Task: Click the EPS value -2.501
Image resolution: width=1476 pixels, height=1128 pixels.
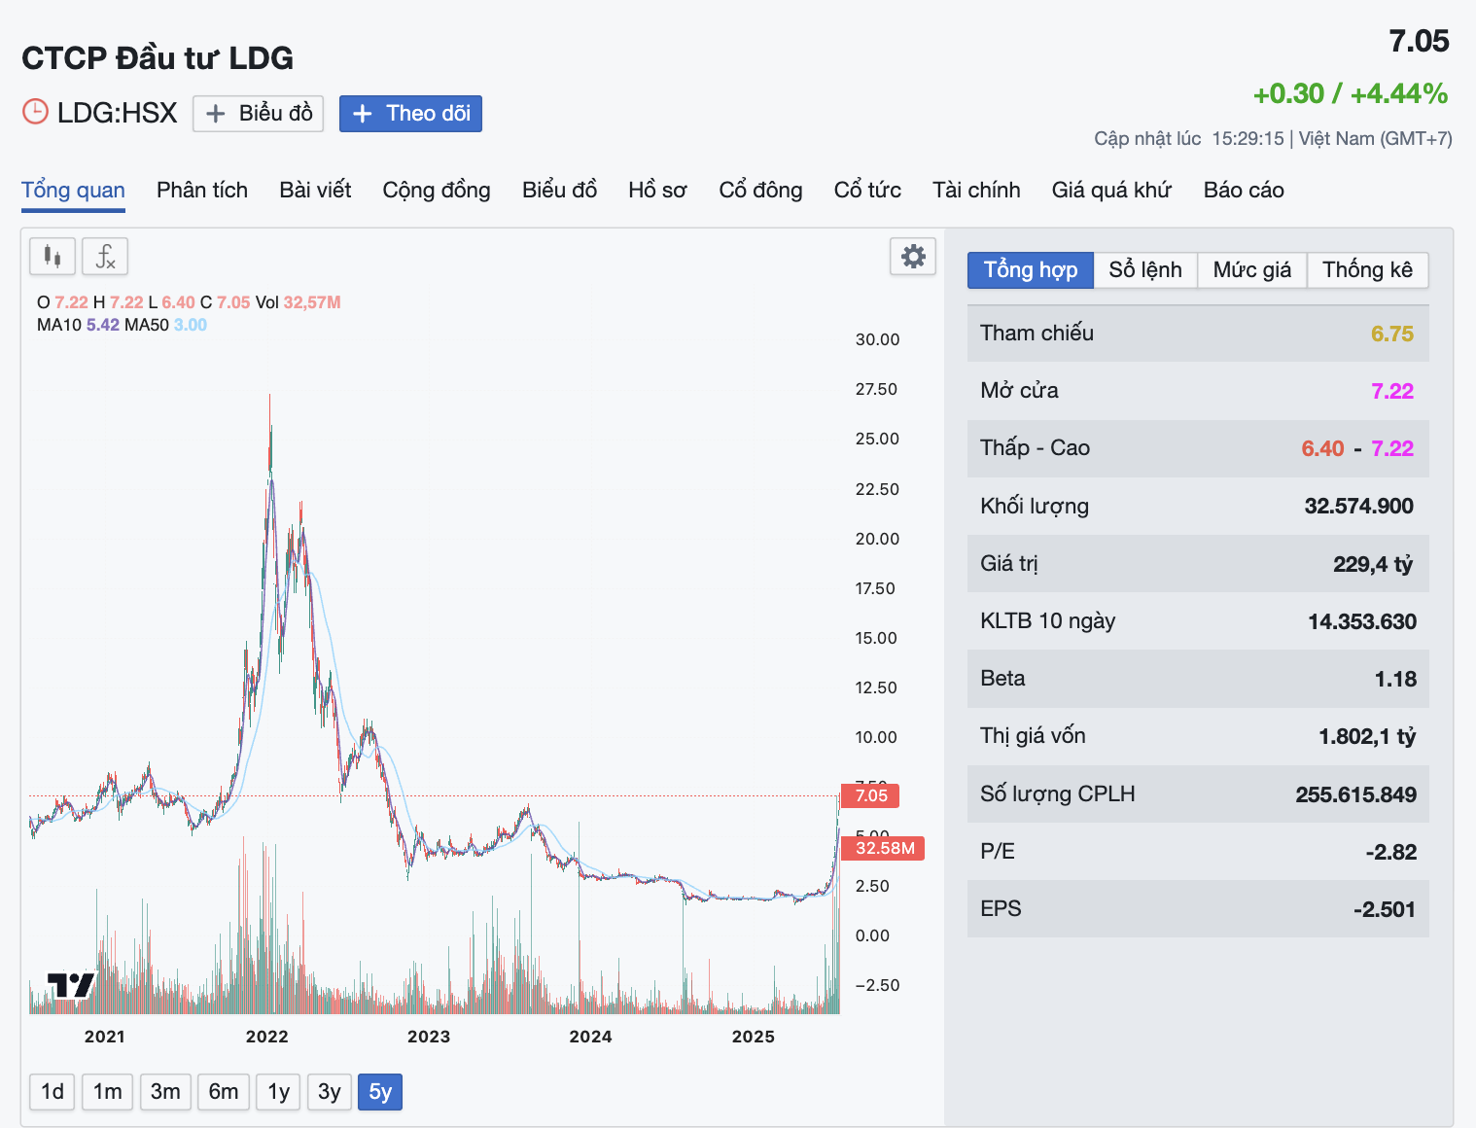Action: [1385, 909]
